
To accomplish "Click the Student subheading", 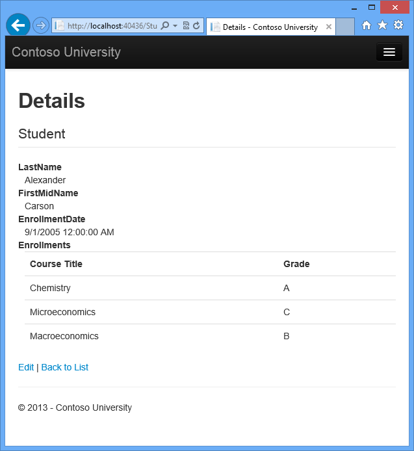I will click(42, 134).
